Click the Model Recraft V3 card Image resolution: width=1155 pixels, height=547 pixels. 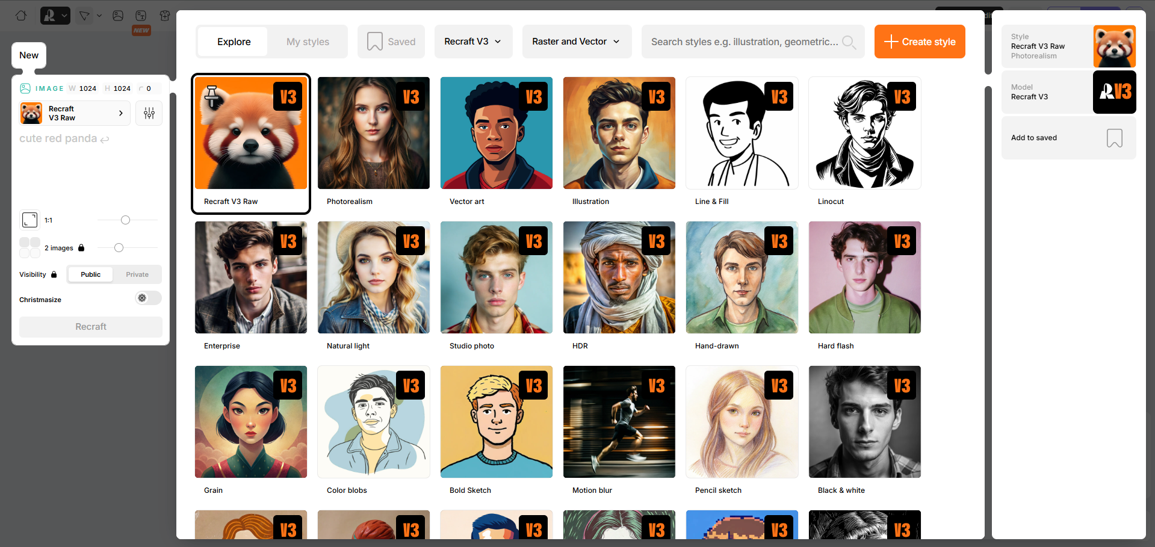pos(1068,92)
